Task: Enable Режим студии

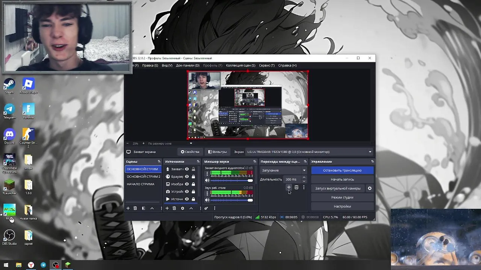Action: point(342,197)
